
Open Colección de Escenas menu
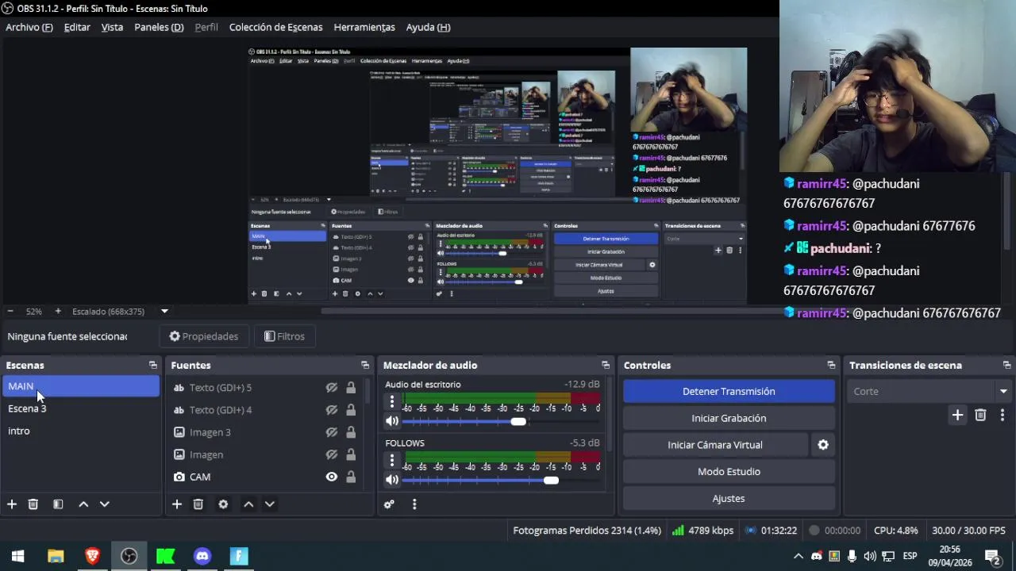[x=275, y=27]
